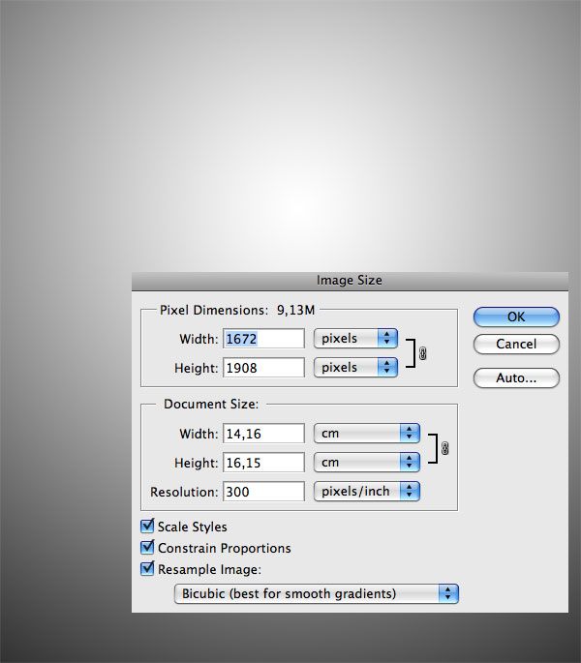The height and width of the screenshot is (663, 581).
Task: Focus the Document Size Height field
Action: coord(263,463)
